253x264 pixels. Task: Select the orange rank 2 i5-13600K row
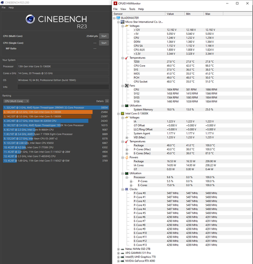[56, 112]
